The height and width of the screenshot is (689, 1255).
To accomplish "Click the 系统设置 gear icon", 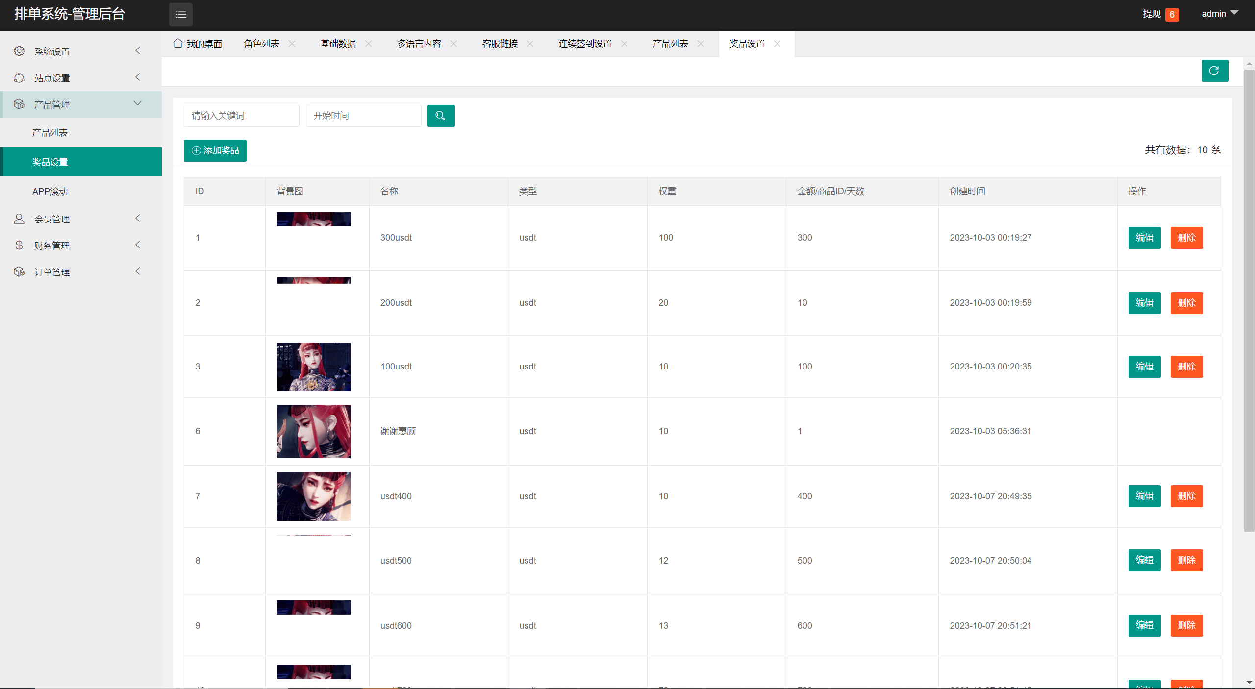I will point(19,51).
